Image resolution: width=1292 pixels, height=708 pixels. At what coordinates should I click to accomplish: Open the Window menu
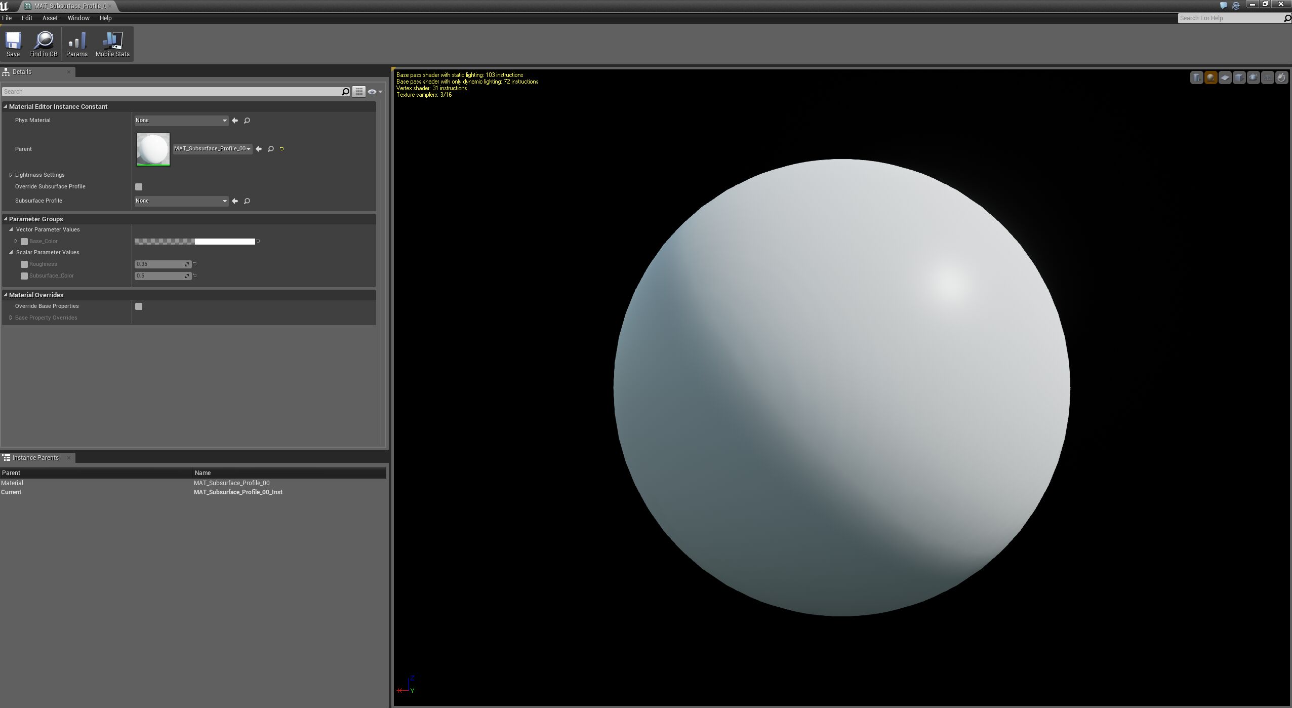pyautogui.click(x=78, y=18)
